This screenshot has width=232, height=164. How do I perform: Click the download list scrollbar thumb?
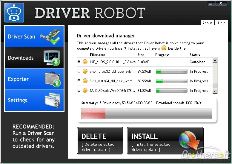point(215,86)
